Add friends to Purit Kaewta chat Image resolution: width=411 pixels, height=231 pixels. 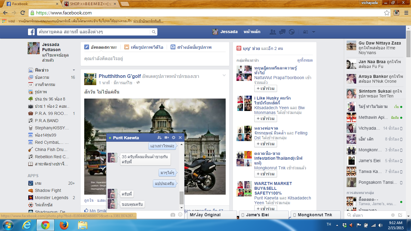point(159,137)
